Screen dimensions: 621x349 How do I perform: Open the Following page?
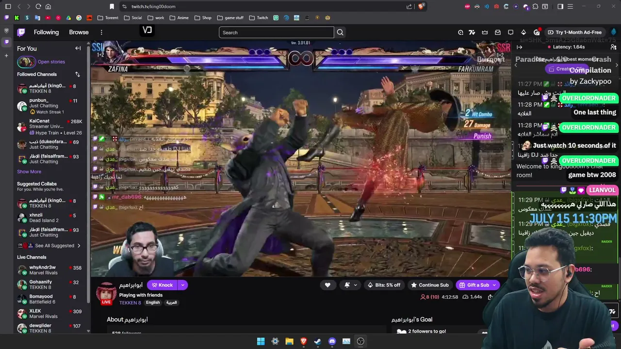coord(46,32)
